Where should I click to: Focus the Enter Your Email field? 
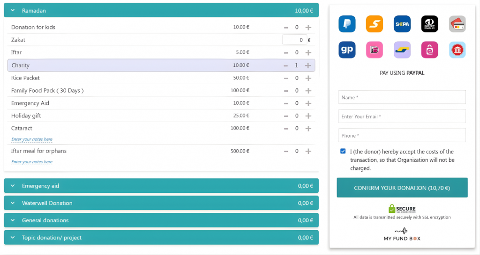pyautogui.click(x=402, y=117)
